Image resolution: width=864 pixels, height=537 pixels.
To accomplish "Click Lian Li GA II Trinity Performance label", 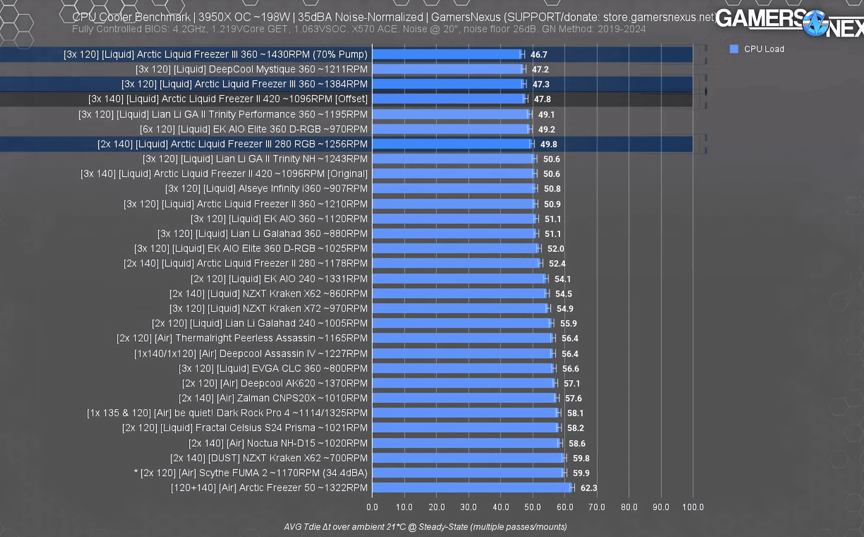I will point(223,114).
